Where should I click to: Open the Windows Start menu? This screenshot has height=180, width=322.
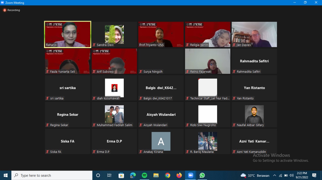coord(6,175)
